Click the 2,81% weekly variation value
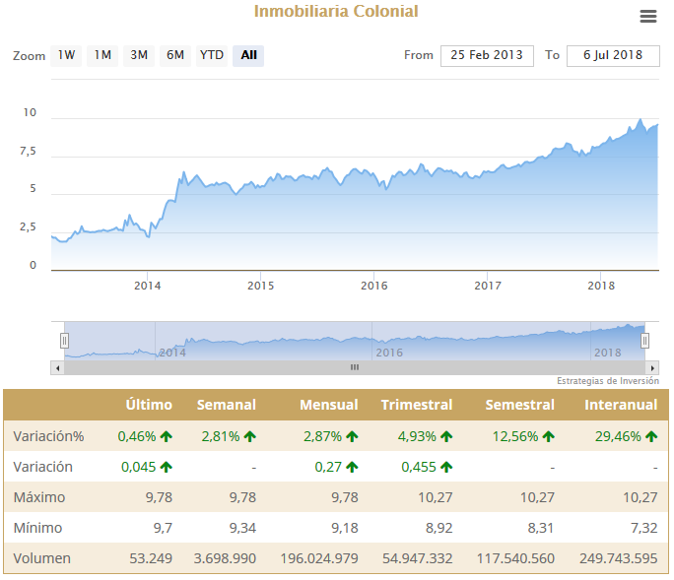Screen dimensions: 674x580 (221, 436)
